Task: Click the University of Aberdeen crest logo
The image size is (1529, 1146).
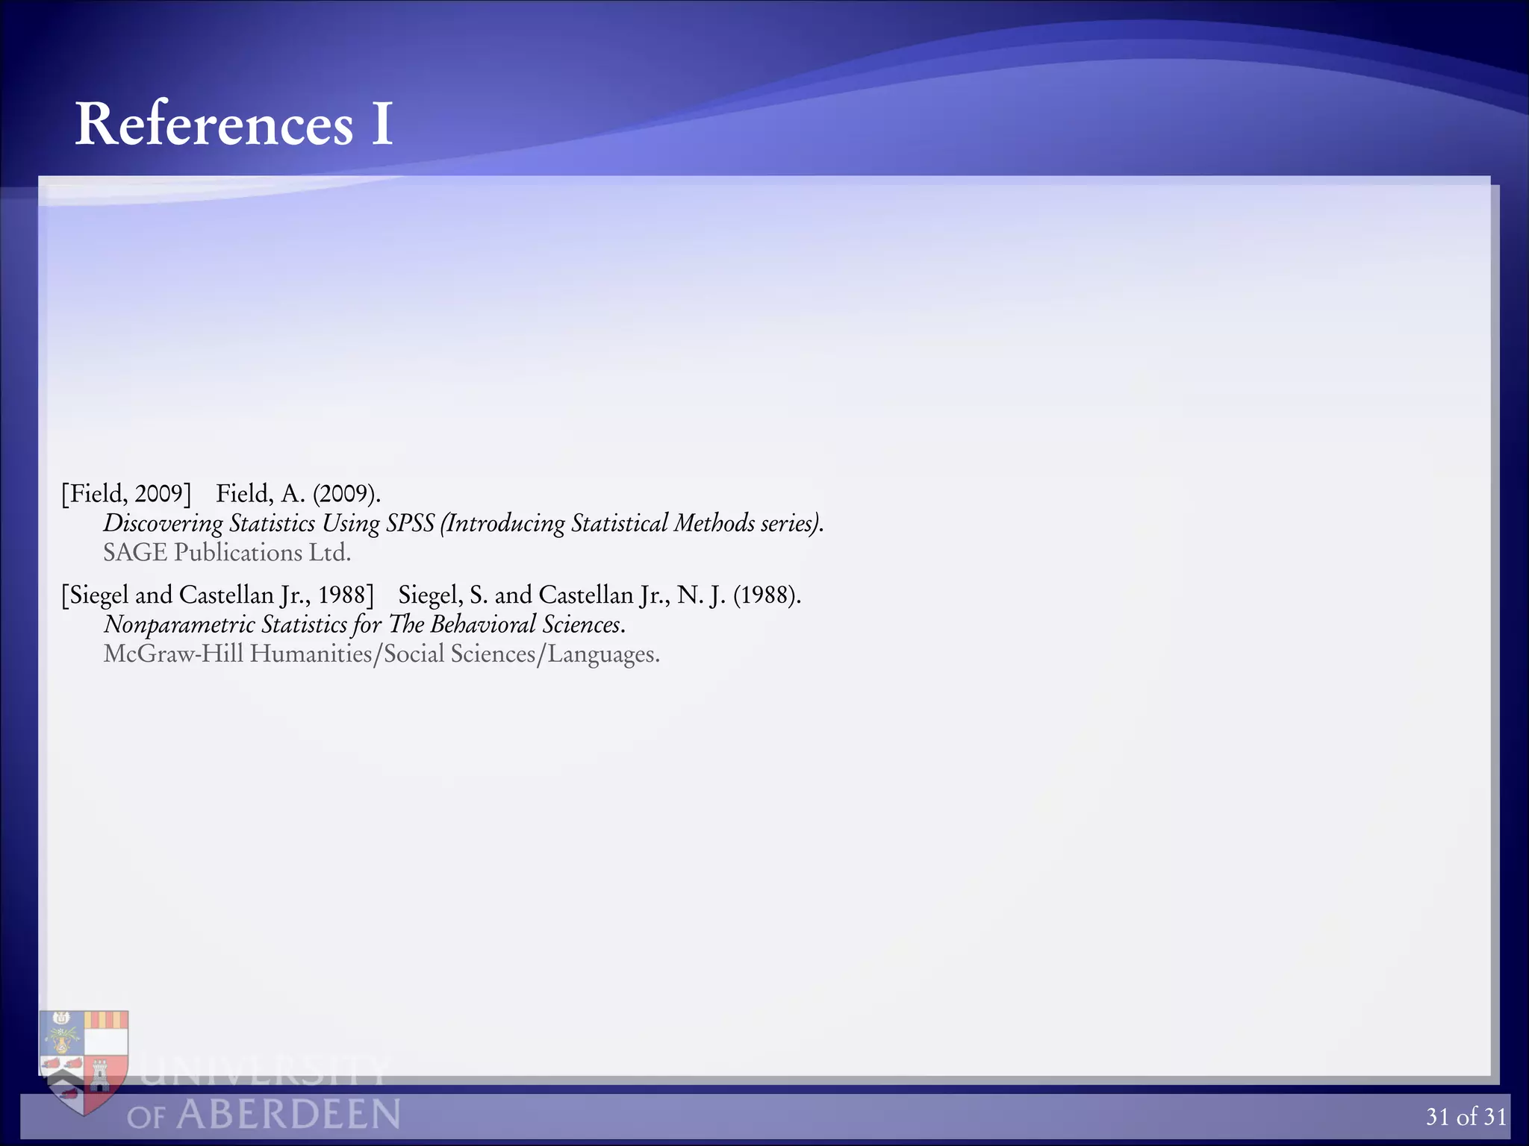Action: pyautogui.click(x=84, y=1062)
